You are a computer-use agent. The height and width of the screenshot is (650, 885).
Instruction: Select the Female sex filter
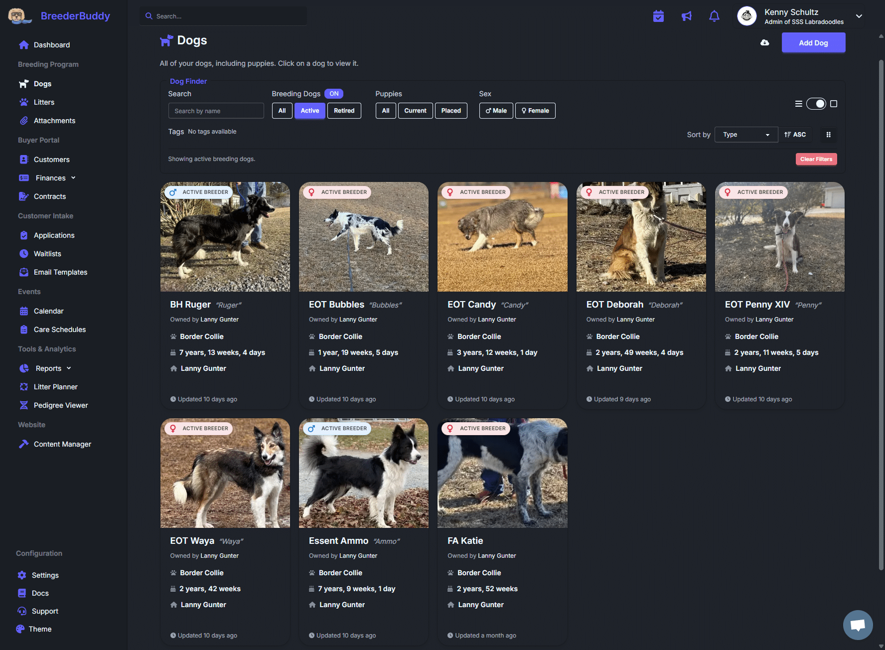[x=535, y=110]
